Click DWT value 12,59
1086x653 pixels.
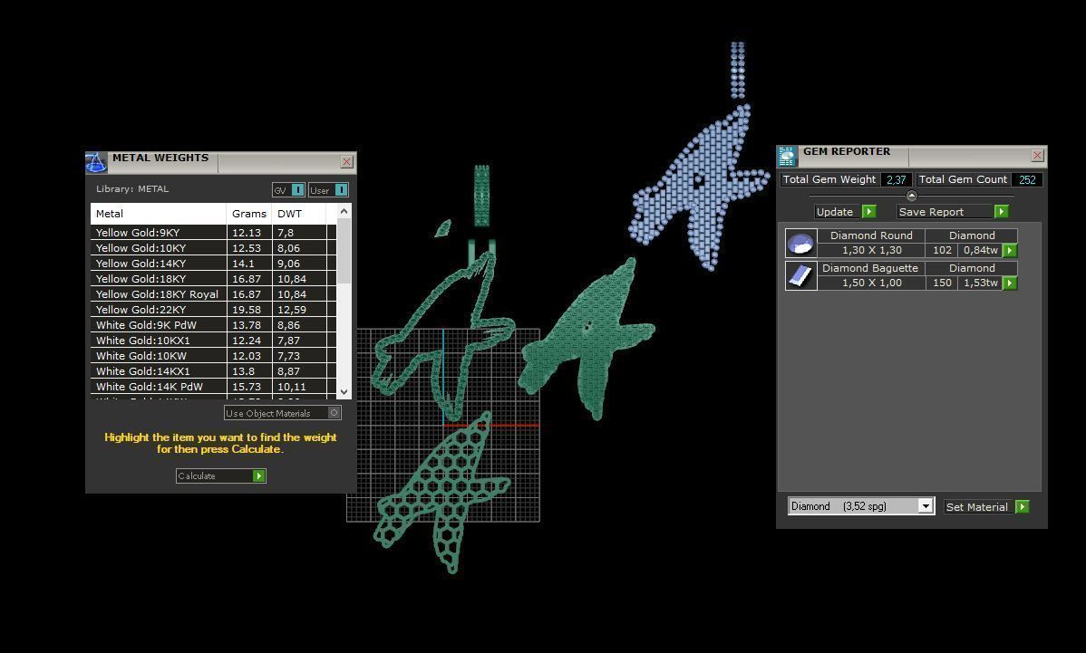[292, 310]
